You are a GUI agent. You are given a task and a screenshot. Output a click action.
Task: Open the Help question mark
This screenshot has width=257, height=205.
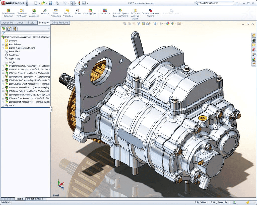point(236,3)
